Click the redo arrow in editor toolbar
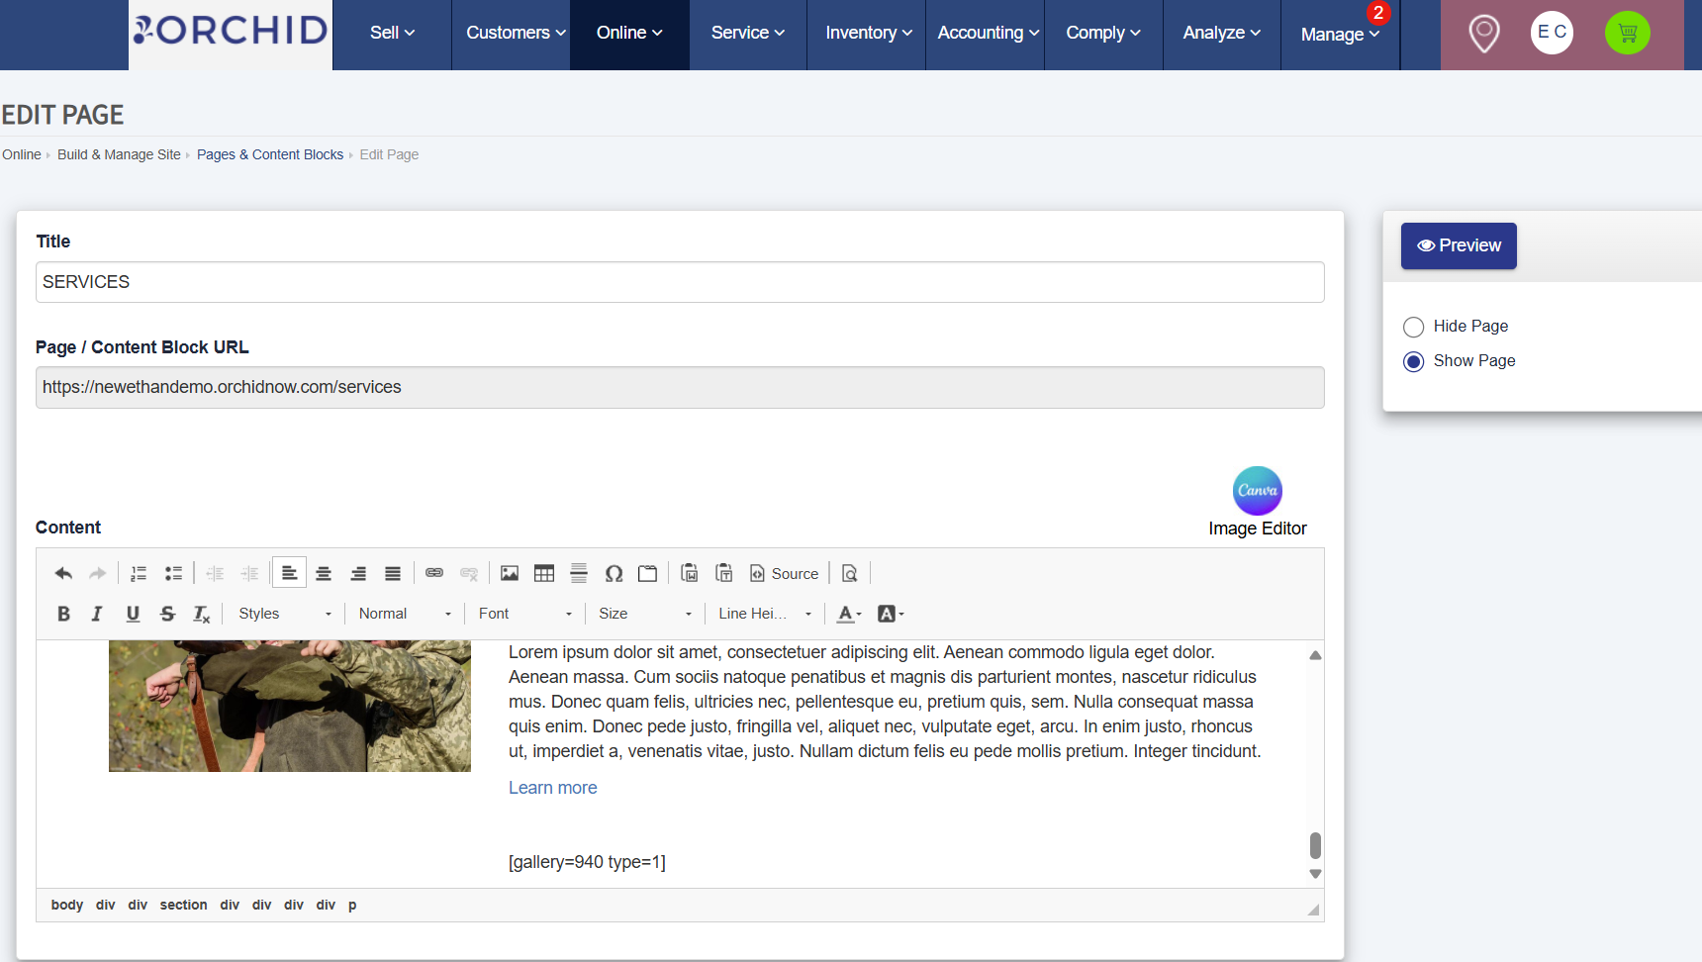The image size is (1702, 962). pyautogui.click(x=97, y=573)
